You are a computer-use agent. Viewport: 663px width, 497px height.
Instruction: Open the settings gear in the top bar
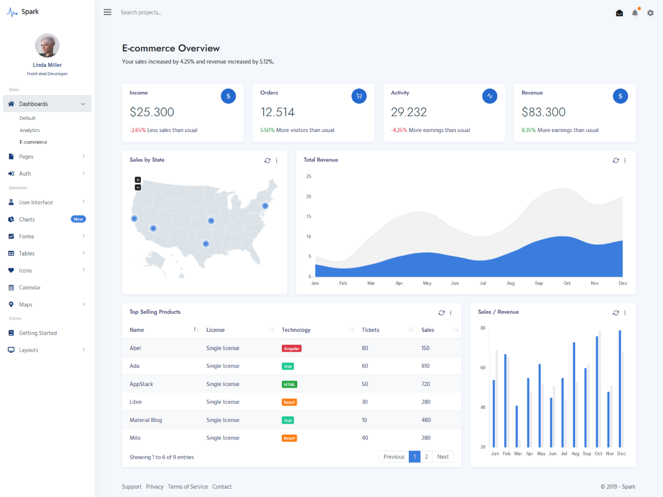point(650,13)
